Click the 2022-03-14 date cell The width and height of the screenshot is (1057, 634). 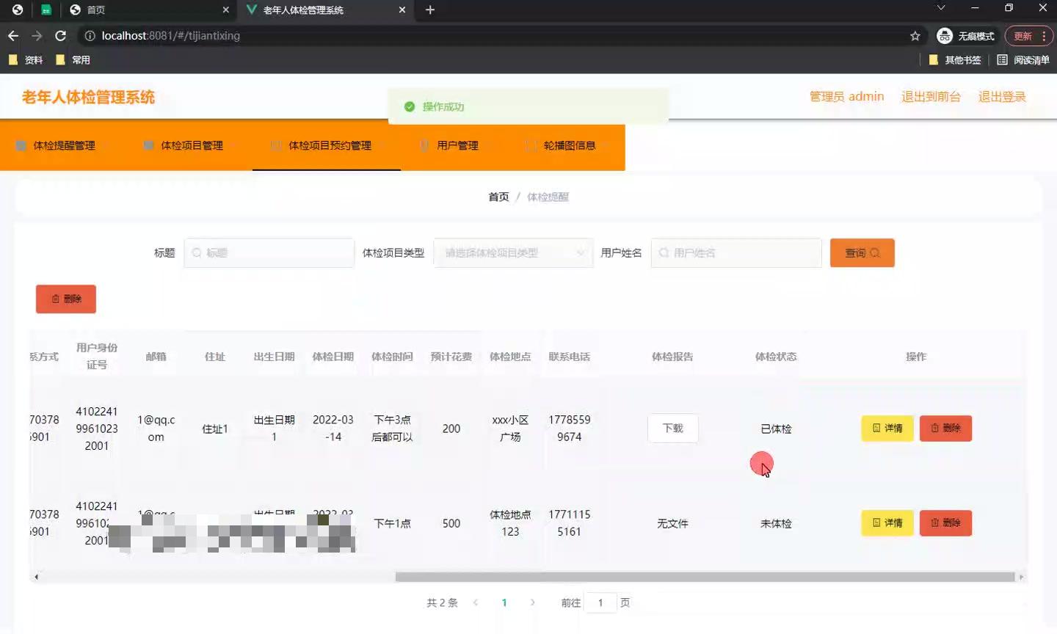coord(333,428)
